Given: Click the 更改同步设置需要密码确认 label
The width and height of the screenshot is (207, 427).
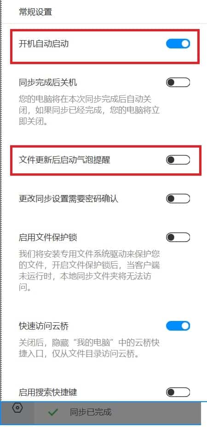Looking at the screenshot, I should (x=69, y=199).
